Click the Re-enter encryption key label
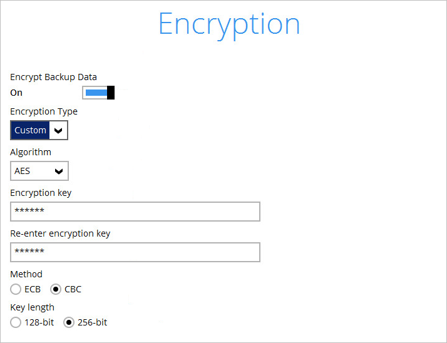Viewport: 447px width, 343px height. coord(60,233)
